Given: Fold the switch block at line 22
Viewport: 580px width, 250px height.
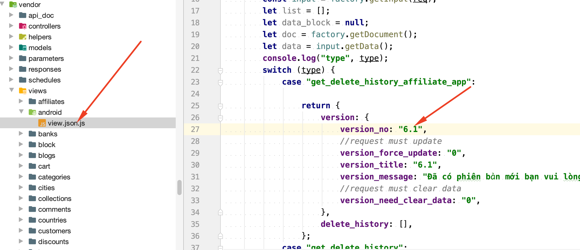Looking at the screenshot, I should 220,71.
